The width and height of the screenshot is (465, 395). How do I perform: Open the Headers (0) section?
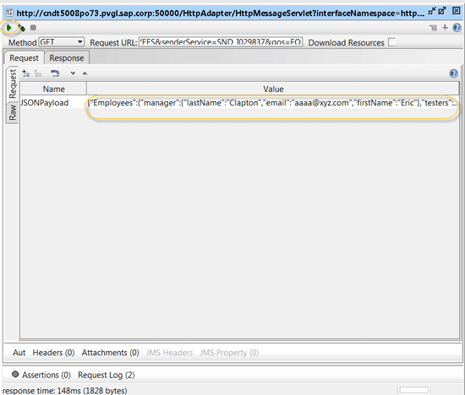pyautogui.click(x=53, y=353)
